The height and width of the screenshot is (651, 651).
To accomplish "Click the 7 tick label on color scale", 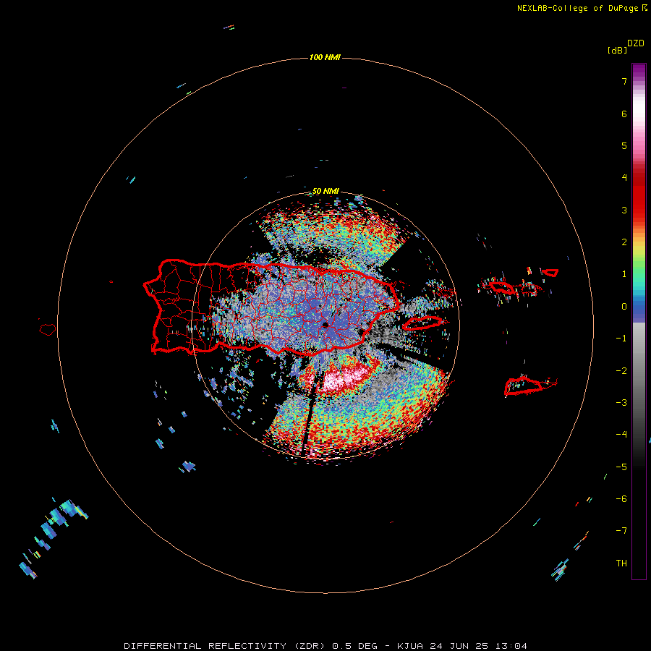I will tap(624, 81).
